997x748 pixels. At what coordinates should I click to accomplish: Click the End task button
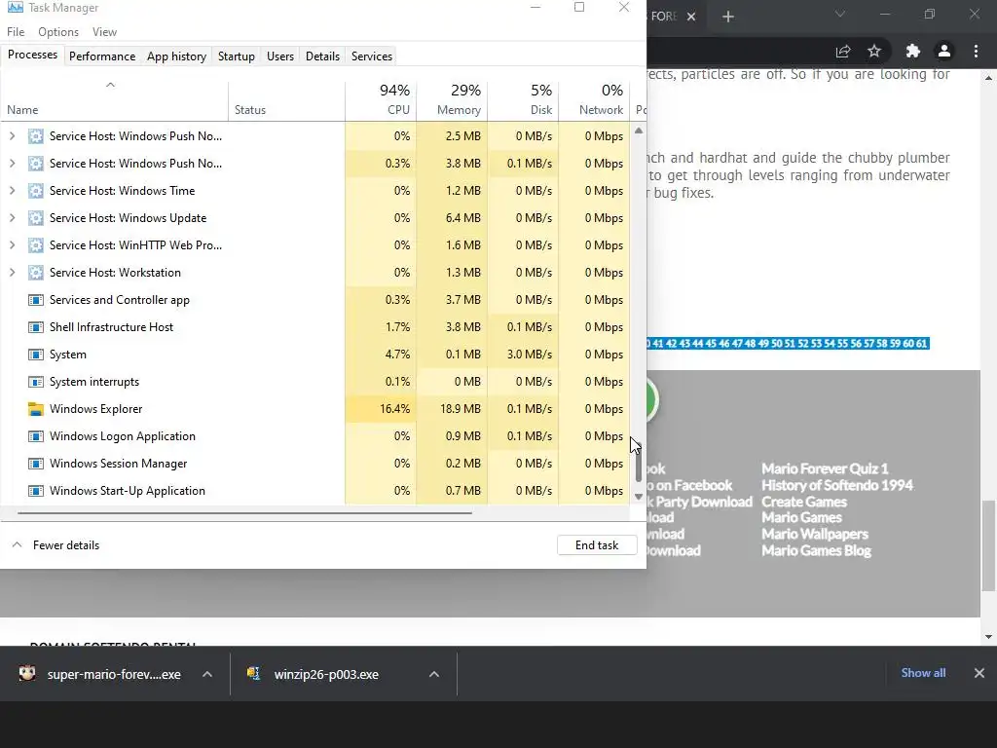click(x=597, y=545)
